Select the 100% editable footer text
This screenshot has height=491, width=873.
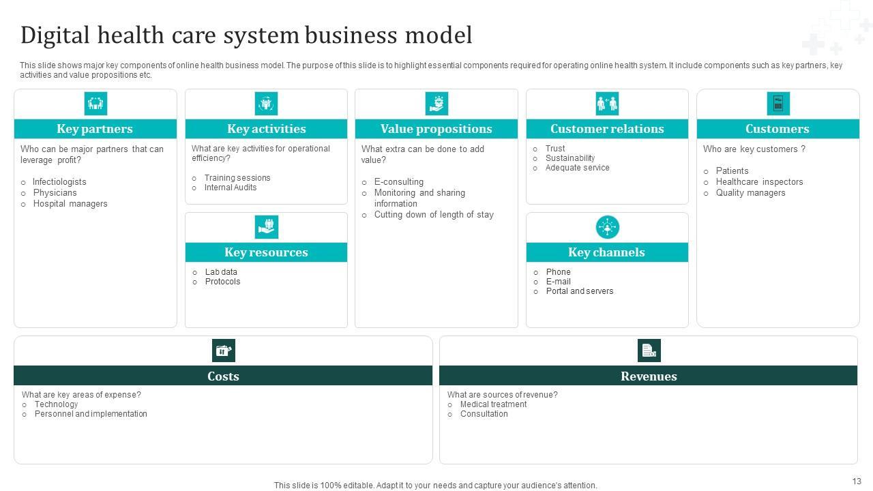(435, 486)
